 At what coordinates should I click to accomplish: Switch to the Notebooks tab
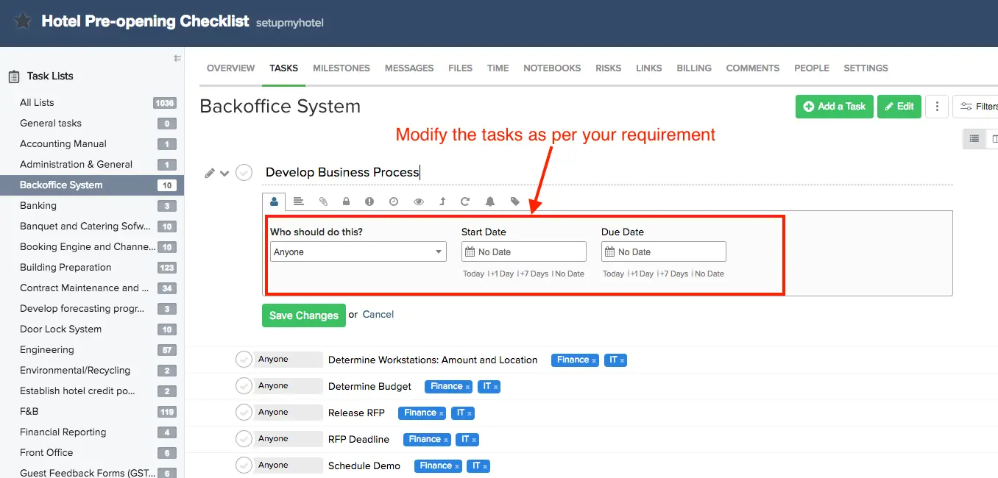552,68
